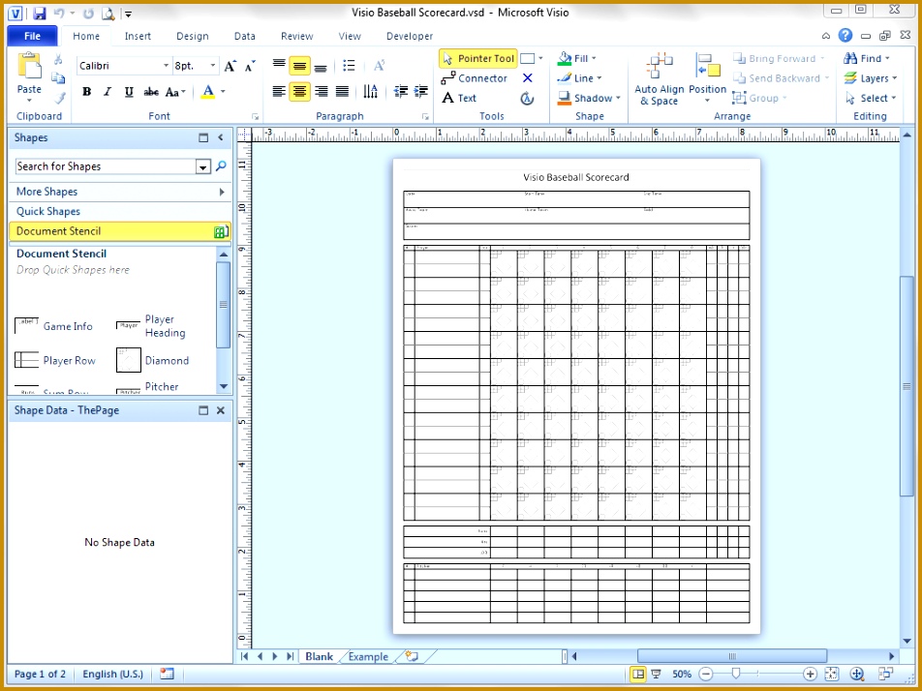Click the Grow Font icon
Image resolution: width=922 pixels, height=691 pixels.
(230, 66)
